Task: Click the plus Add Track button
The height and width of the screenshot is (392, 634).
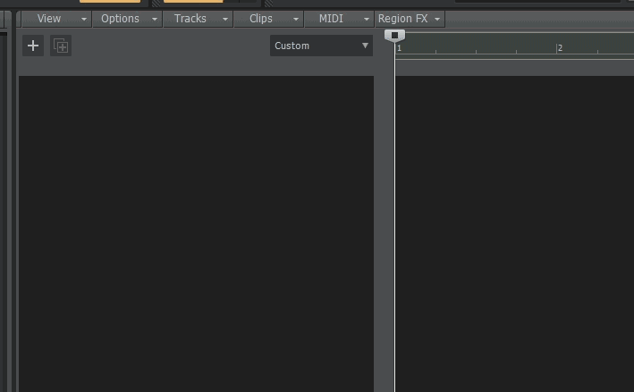Action: [x=33, y=46]
